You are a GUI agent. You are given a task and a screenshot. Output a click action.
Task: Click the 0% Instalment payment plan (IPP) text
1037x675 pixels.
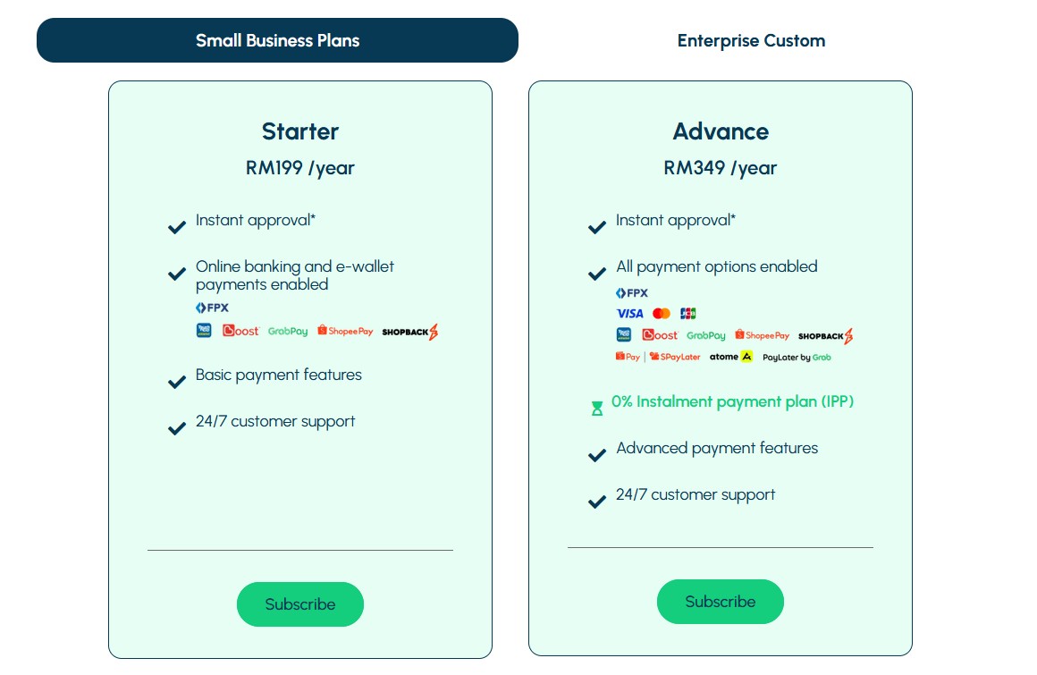pos(732,401)
